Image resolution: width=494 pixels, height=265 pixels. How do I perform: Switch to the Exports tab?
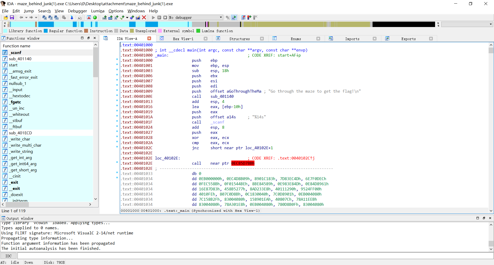(x=409, y=39)
